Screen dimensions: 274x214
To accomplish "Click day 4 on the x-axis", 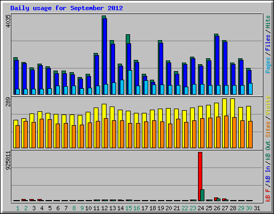I will [42, 208].
